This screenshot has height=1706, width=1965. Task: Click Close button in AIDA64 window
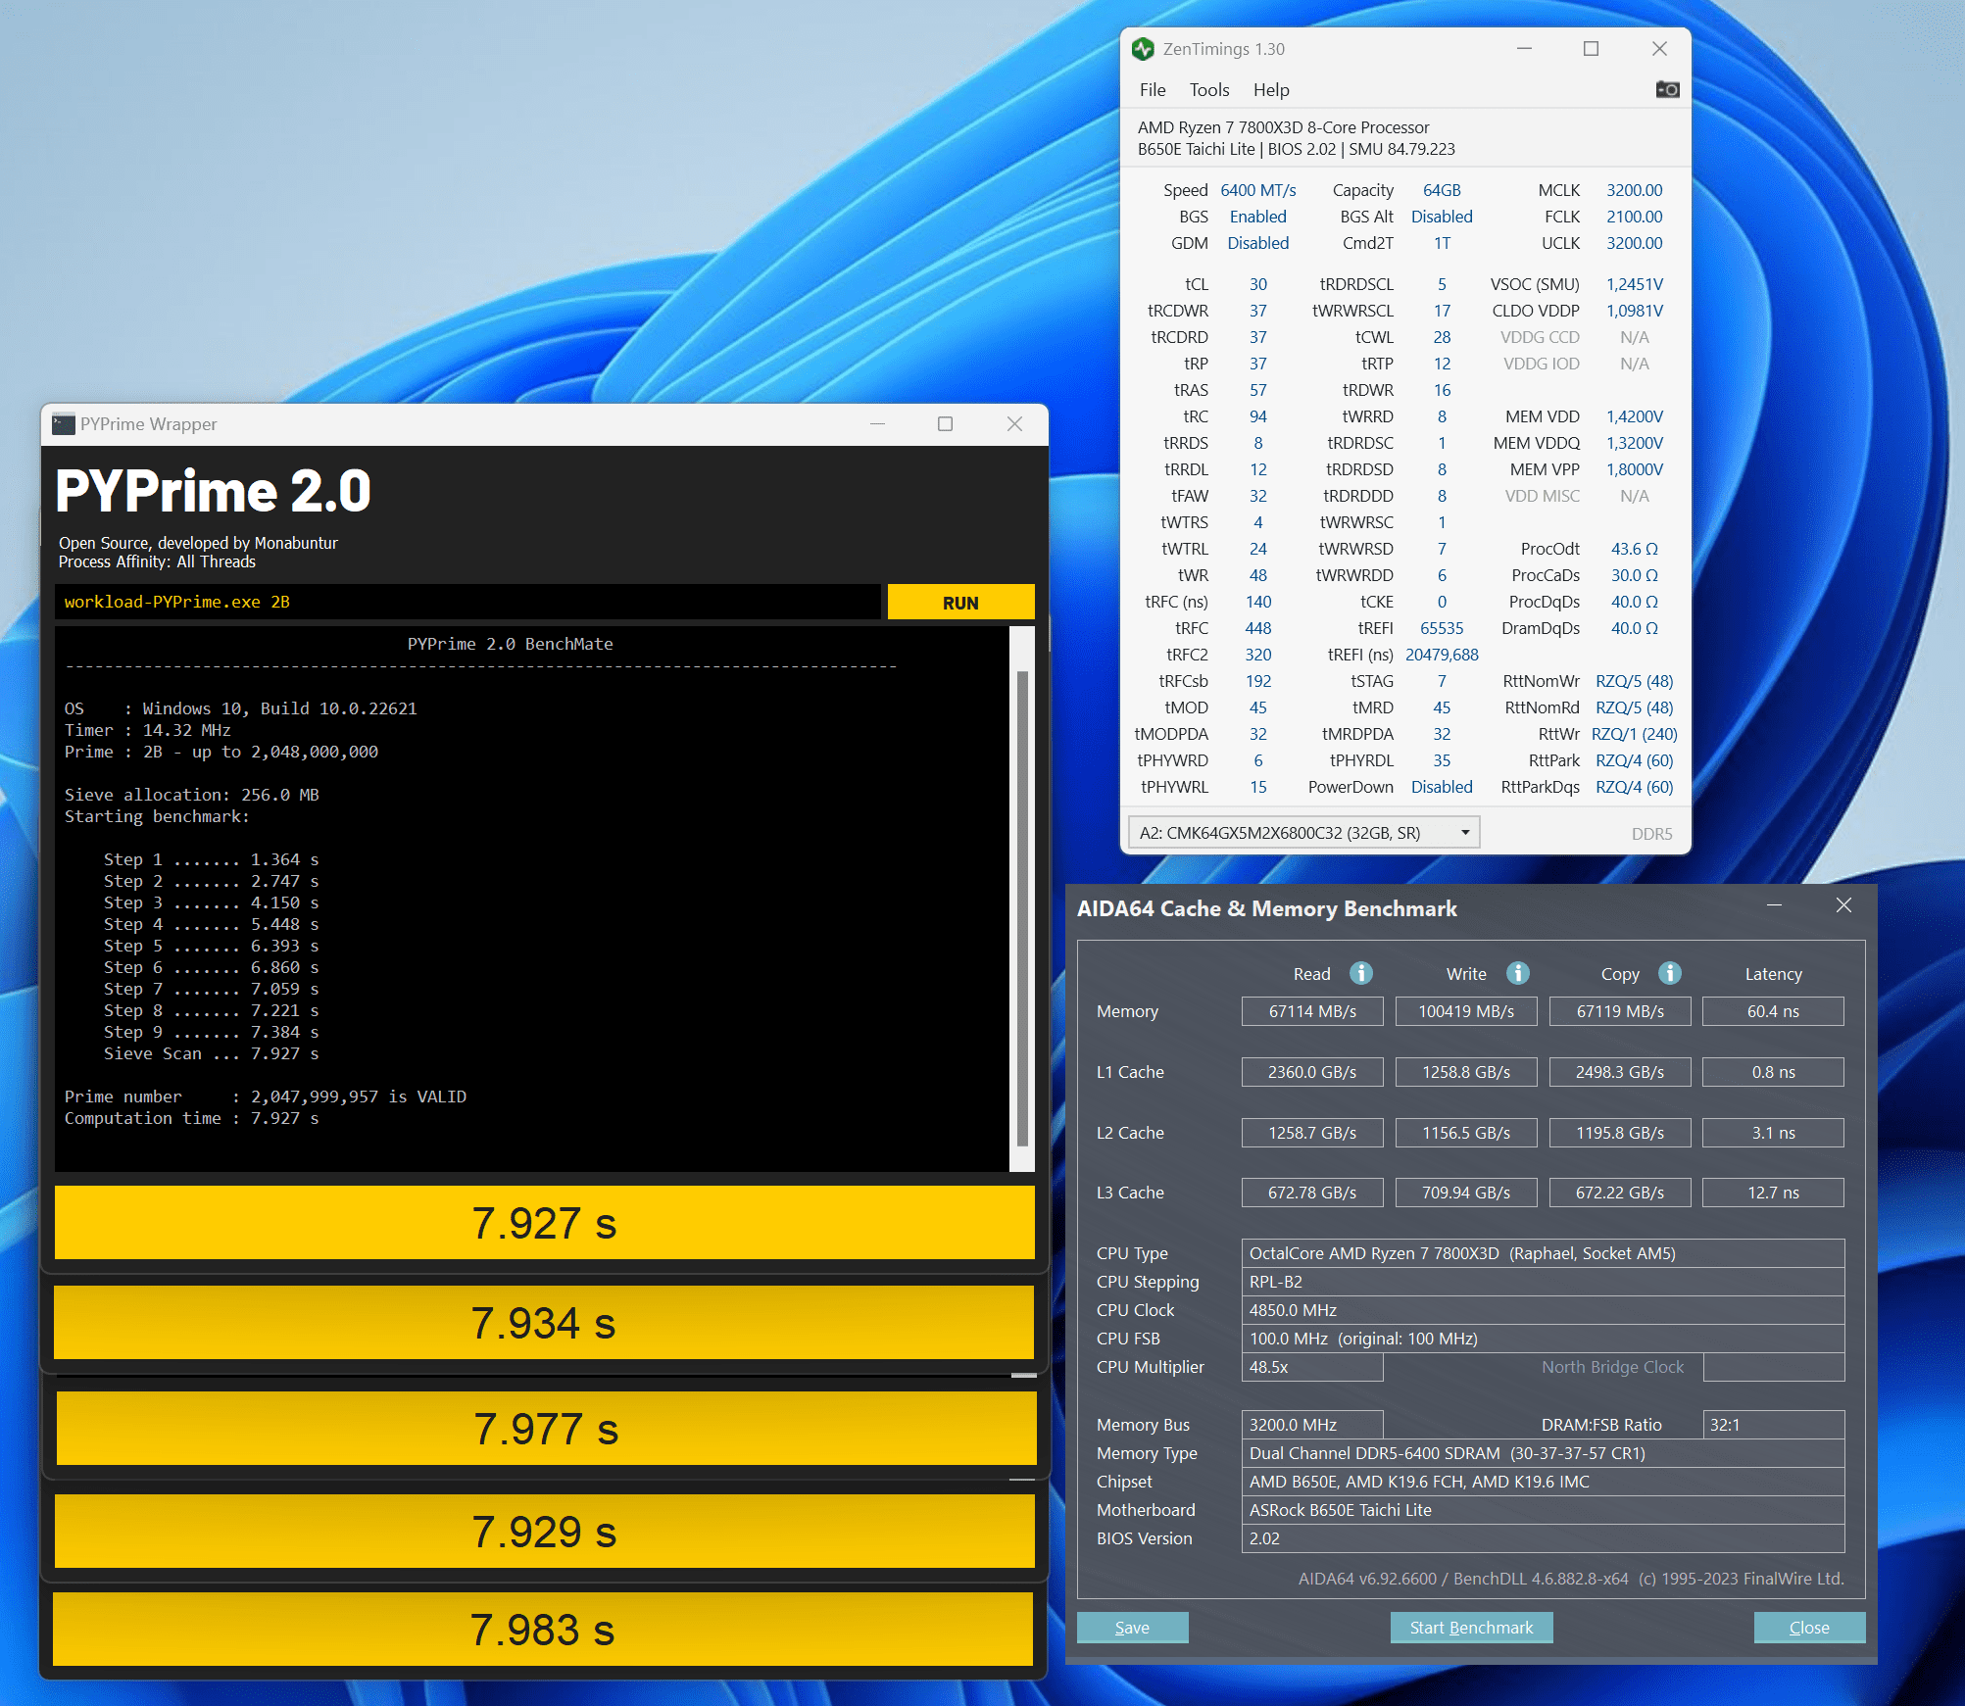1809,1628
